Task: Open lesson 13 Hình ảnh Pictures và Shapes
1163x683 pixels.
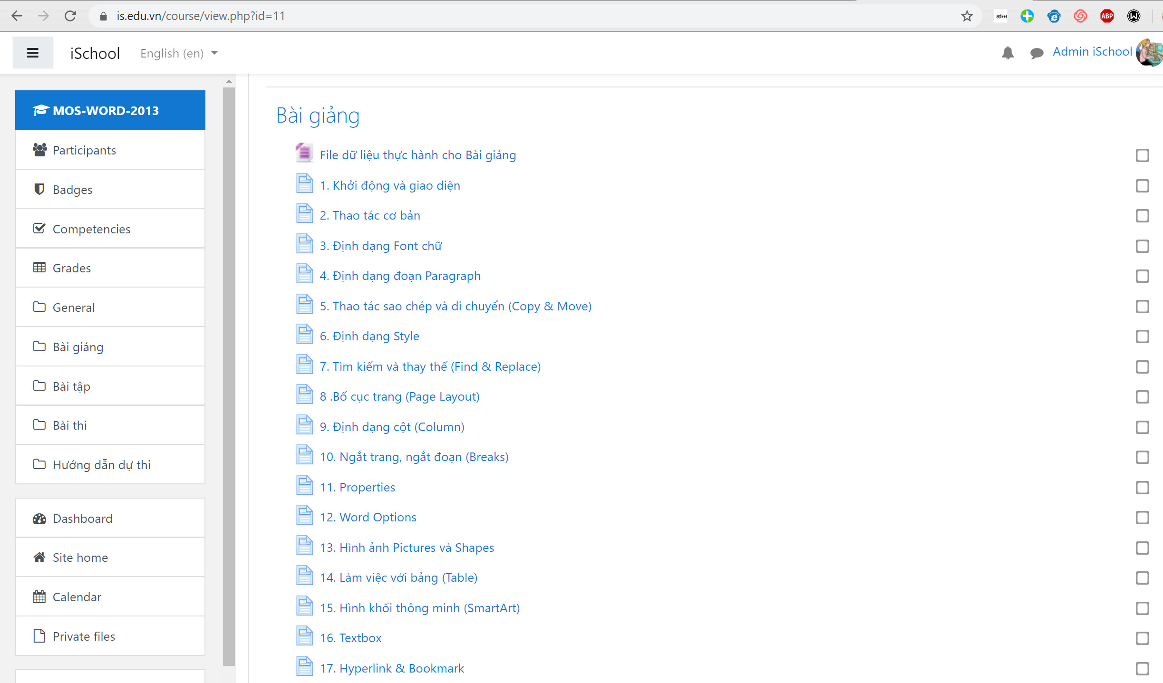Action: coord(407,547)
